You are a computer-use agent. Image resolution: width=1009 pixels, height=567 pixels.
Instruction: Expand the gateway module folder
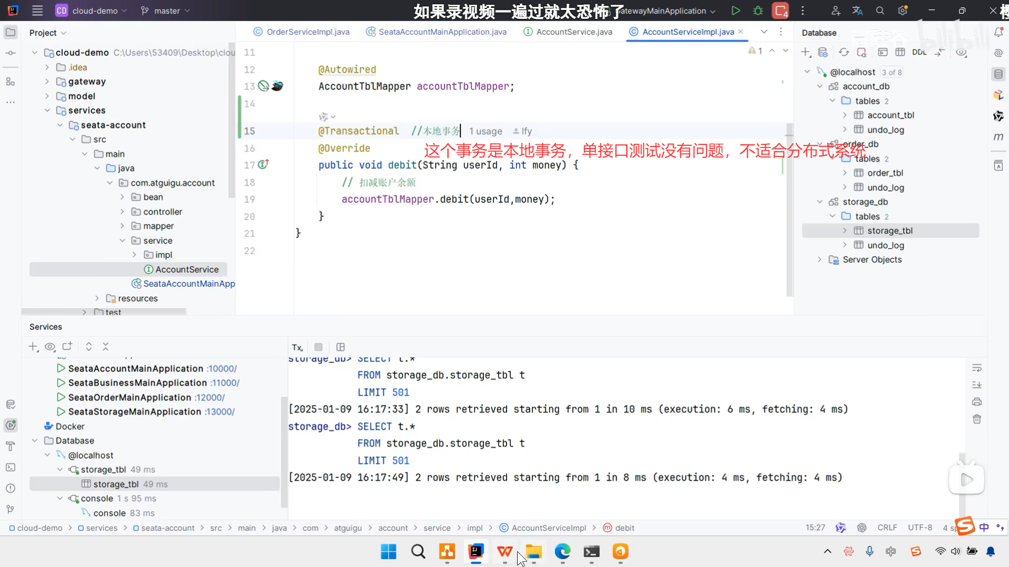pyautogui.click(x=47, y=81)
